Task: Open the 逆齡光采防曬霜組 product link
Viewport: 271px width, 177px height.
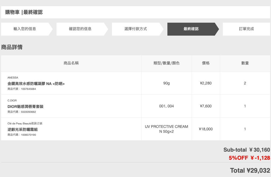Action: (x=23, y=130)
